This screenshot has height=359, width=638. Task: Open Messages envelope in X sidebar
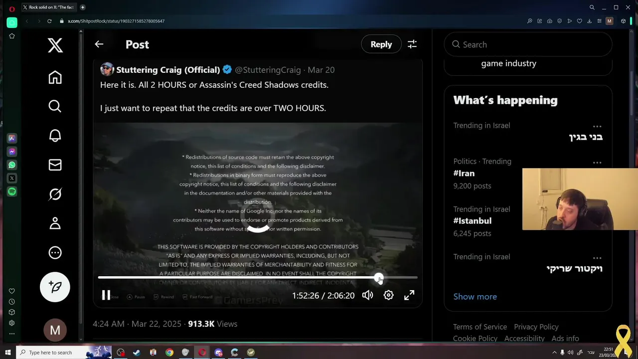(x=55, y=165)
